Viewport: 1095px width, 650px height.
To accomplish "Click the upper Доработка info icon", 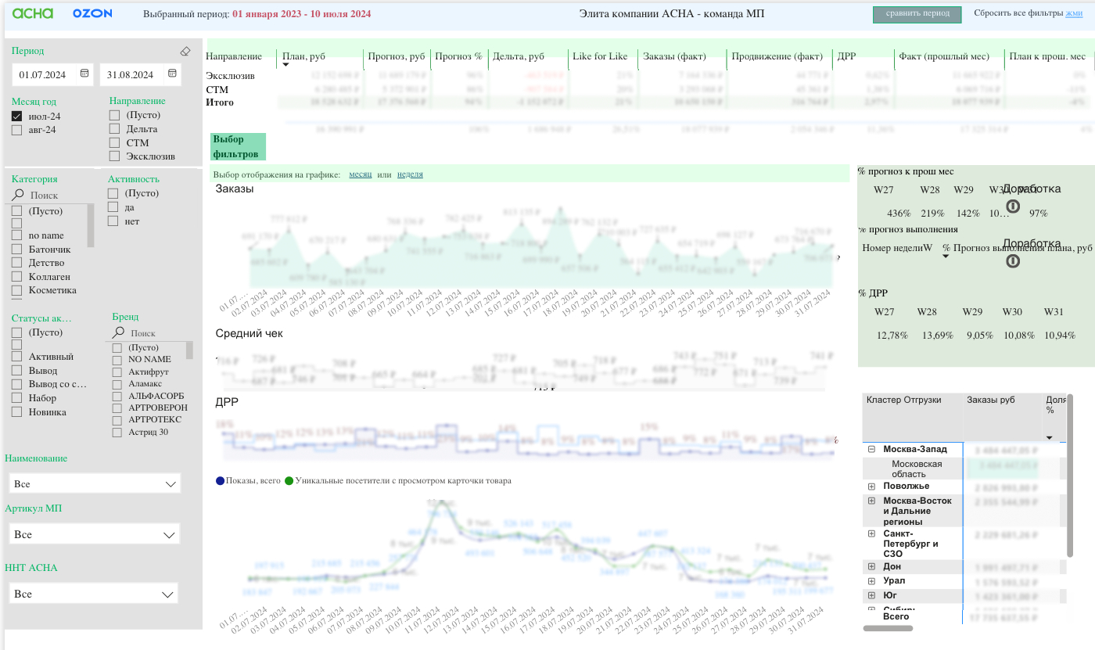I will point(1012,206).
